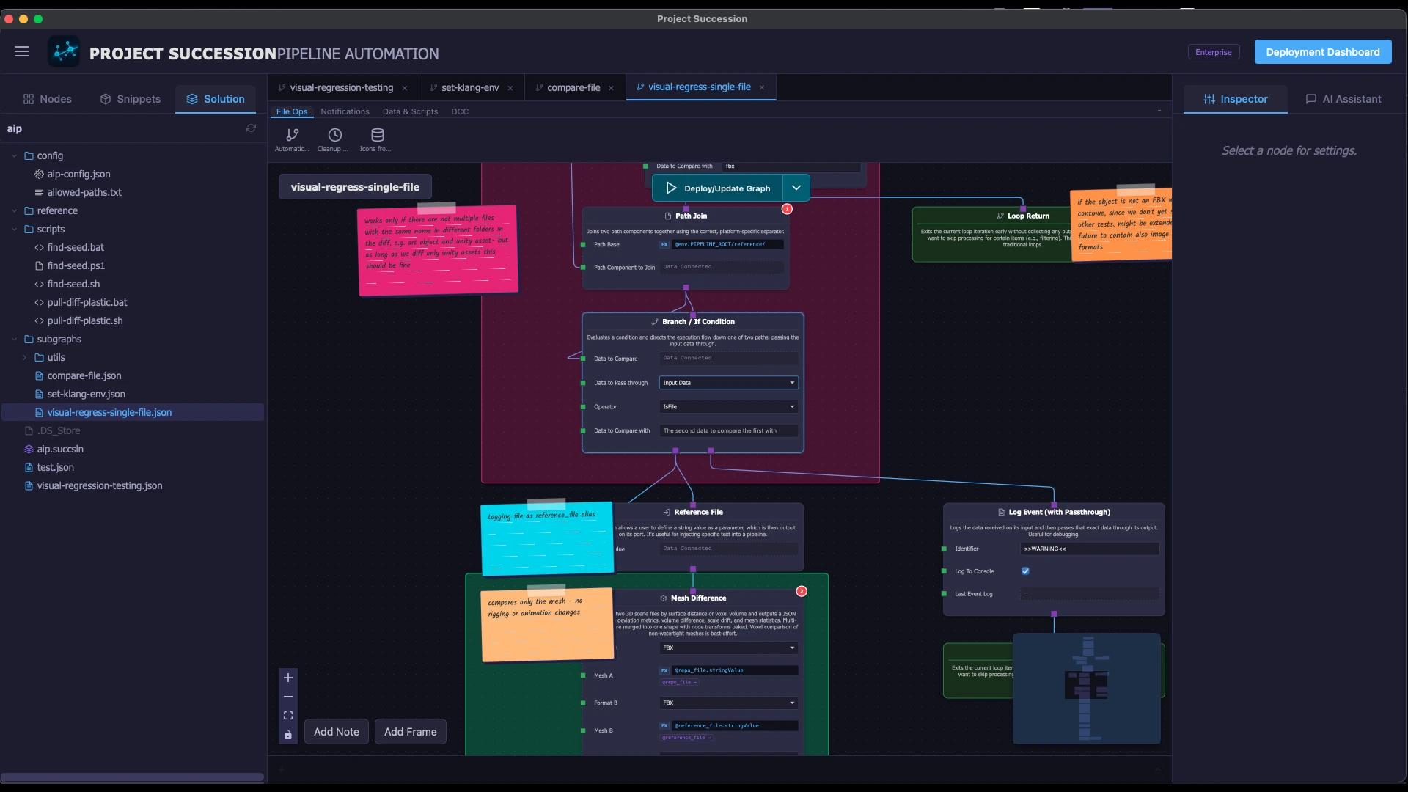1408x792 pixels.
Task: Open the AI Assistant tab
Action: (x=1343, y=99)
